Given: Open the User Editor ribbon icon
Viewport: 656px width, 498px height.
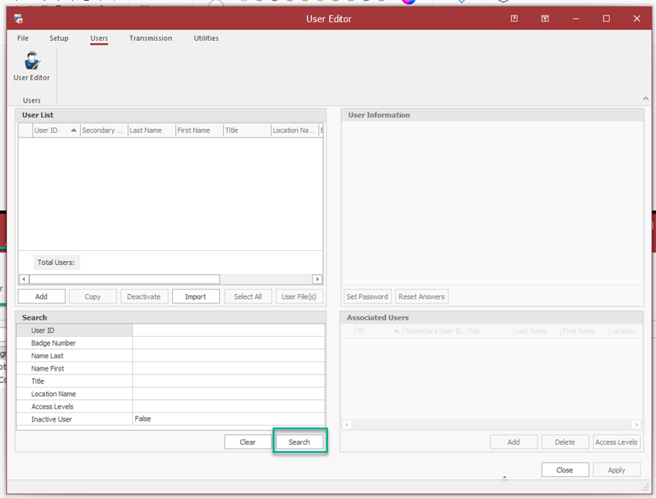Looking at the screenshot, I should pos(32,66).
